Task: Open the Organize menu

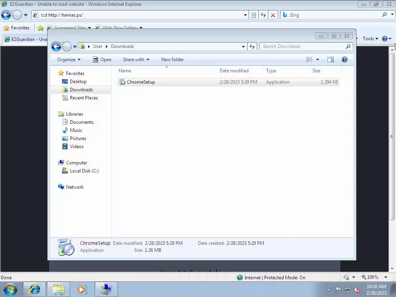Action: click(69, 60)
